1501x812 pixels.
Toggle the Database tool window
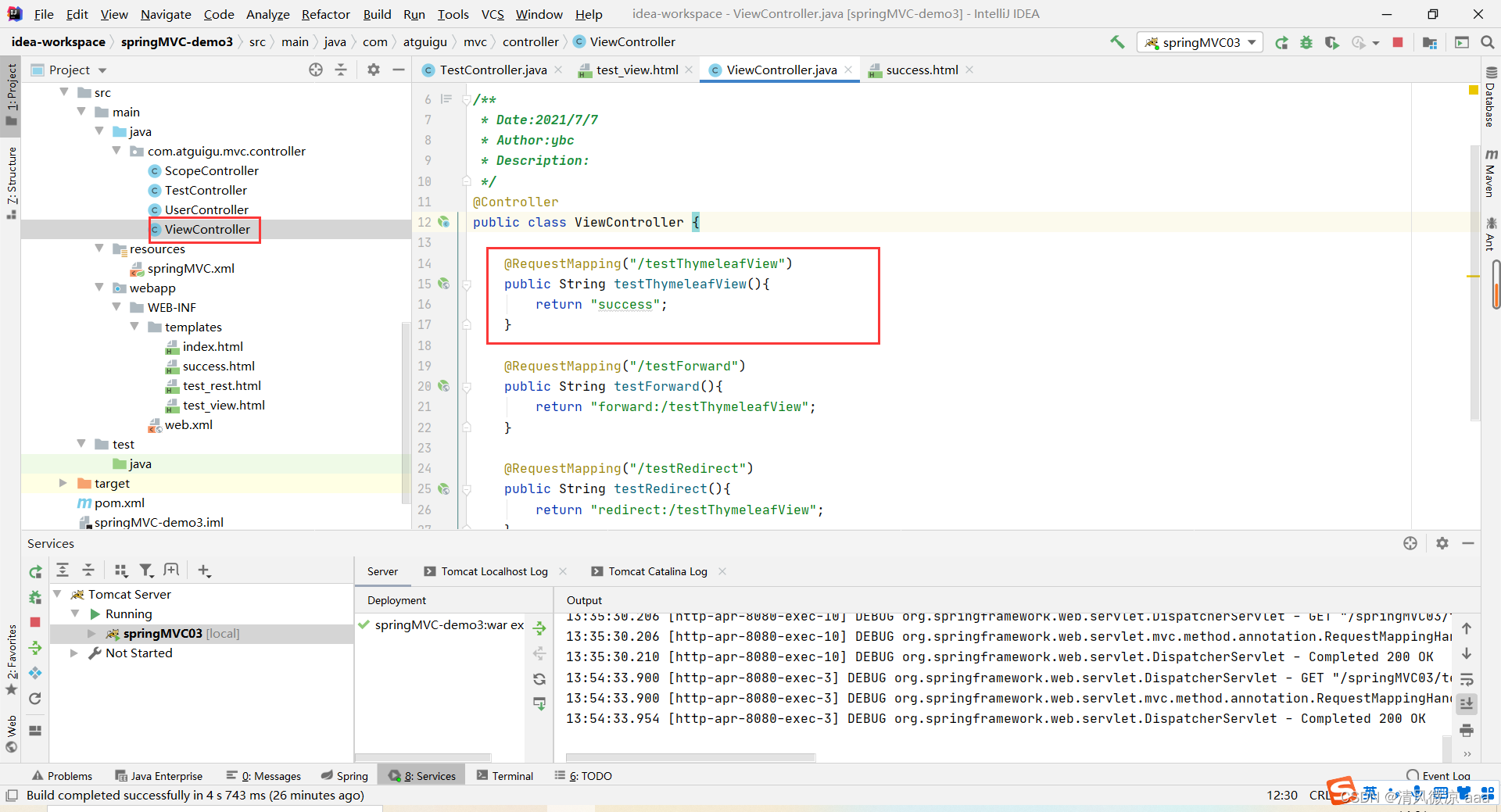[x=1490, y=96]
